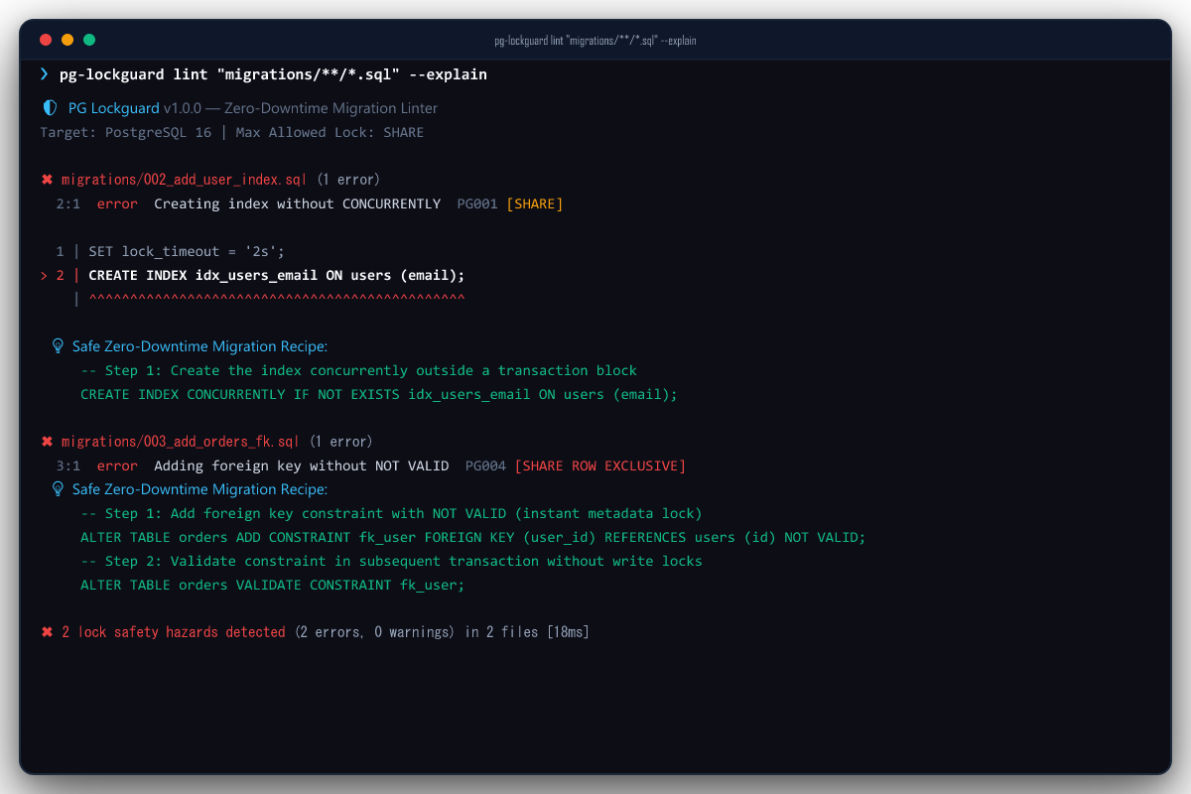
Task: Click the "PG Lockguard" product name
Action: tap(114, 108)
